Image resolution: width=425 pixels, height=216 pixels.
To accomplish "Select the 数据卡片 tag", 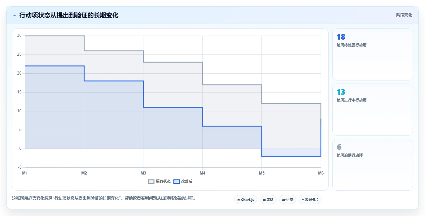I will coord(310,200).
